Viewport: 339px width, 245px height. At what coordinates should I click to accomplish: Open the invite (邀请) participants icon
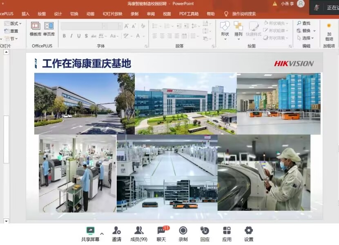click(x=117, y=231)
